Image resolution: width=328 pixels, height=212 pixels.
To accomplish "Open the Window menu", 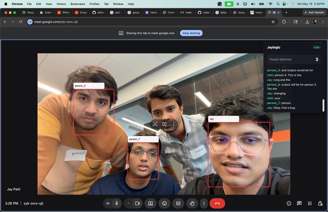I will pyautogui.click(x=118, y=4).
